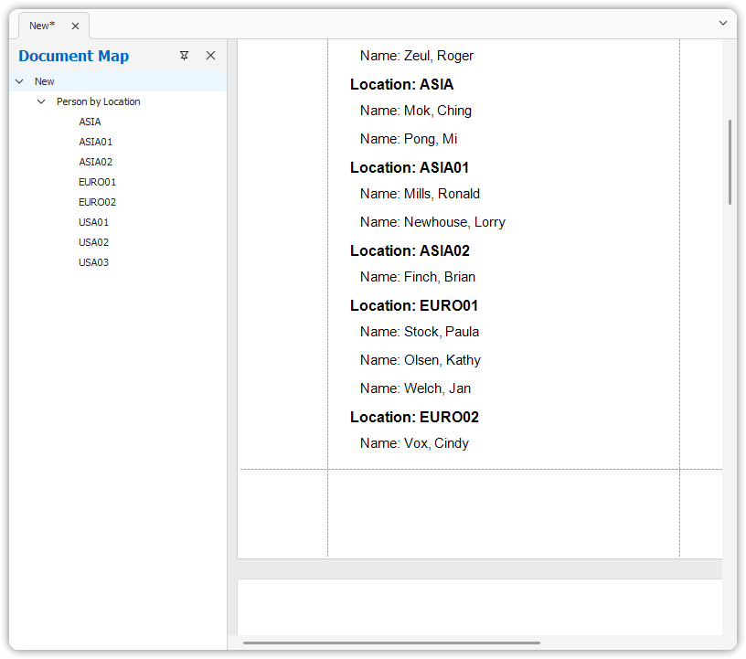This screenshot has height=659, width=746.
Task: Choose USA02 in the Document Map
Action: pos(93,242)
